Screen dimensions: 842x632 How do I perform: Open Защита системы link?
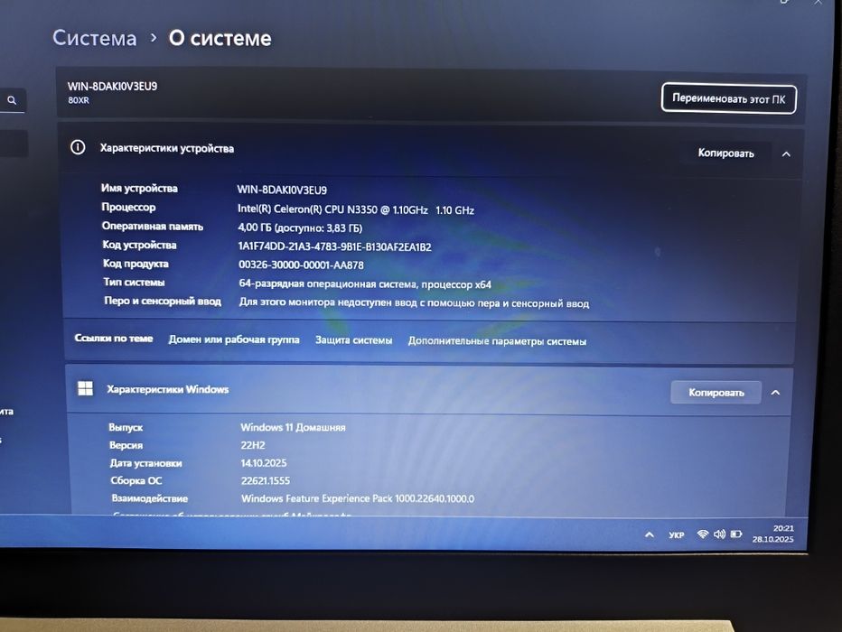[354, 340]
